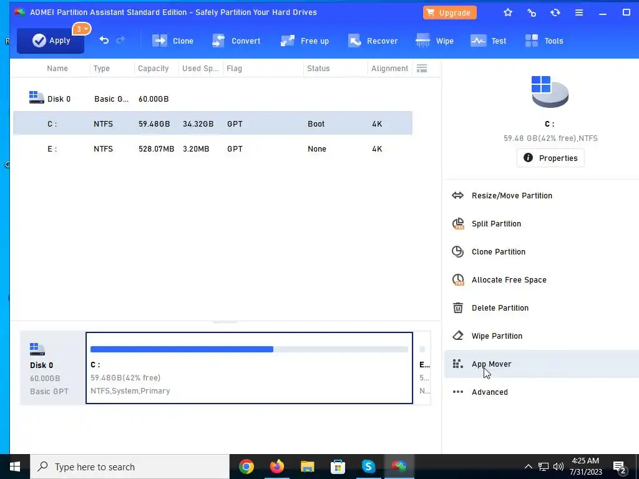
Task: Select the C: partition row
Action: coord(212,123)
